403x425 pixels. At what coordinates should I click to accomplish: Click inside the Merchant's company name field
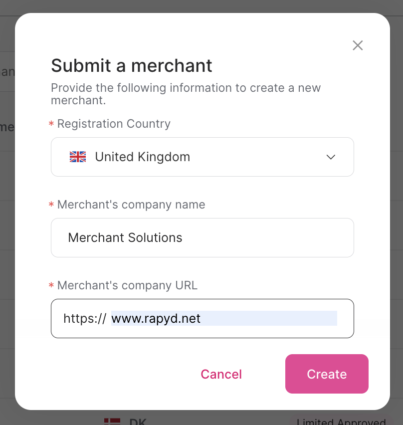pos(202,237)
